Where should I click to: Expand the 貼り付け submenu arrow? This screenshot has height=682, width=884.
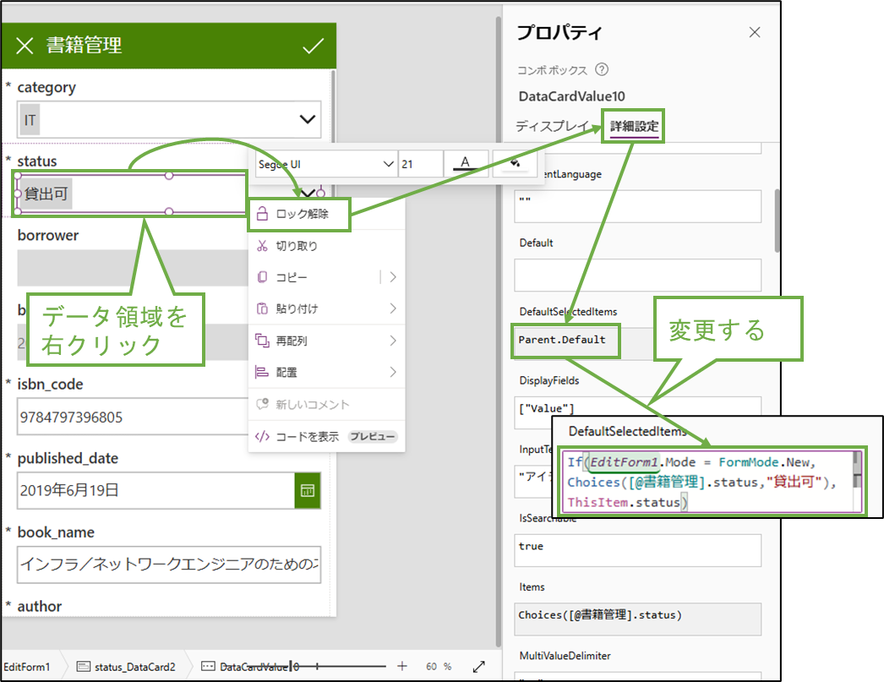[393, 308]
